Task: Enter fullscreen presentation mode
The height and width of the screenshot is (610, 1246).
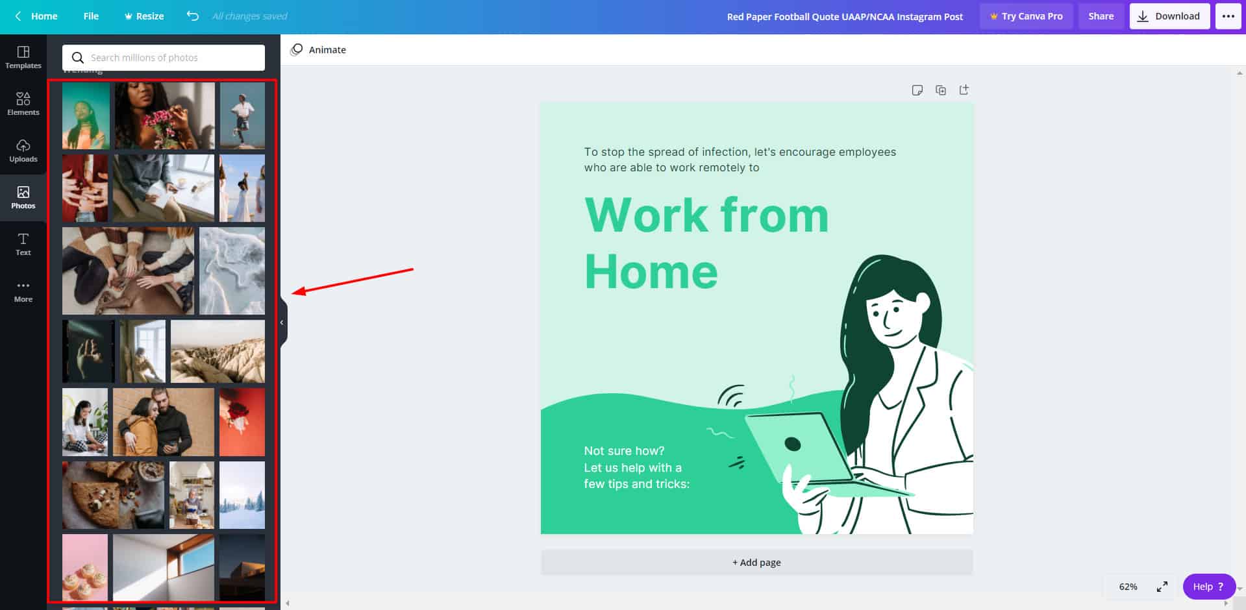Action: tap(1162, 587)
